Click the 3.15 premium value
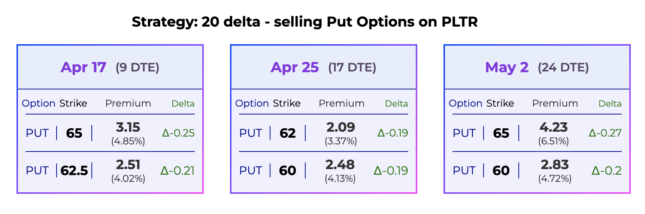Image resolution: width=645 pixels, height=214 pixels. (128, 128)
